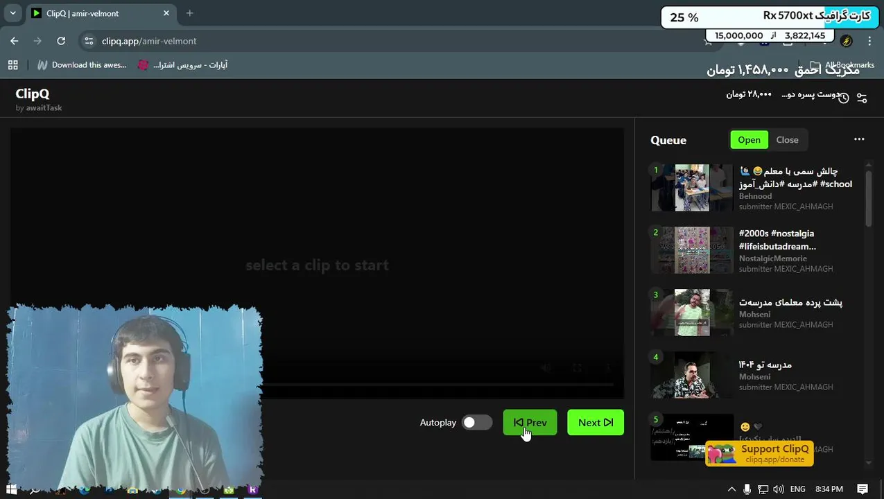Switch queue to Close

[x=787, y=139]
